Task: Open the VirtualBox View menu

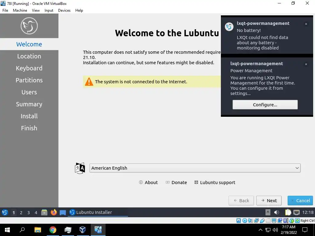Action: [36, 10]
